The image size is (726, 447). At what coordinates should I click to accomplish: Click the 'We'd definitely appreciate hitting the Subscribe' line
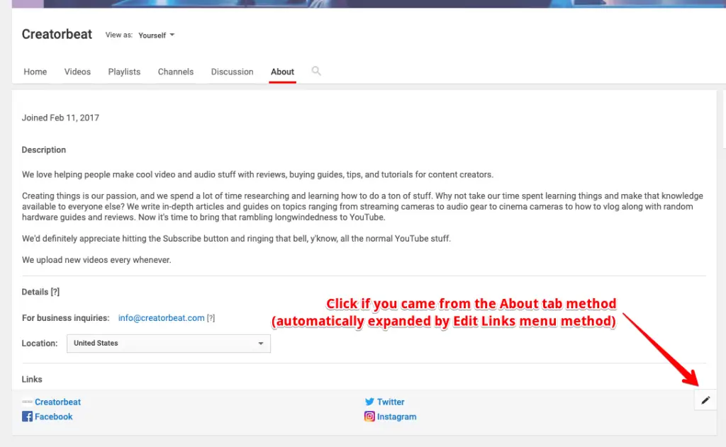[236, 239]
